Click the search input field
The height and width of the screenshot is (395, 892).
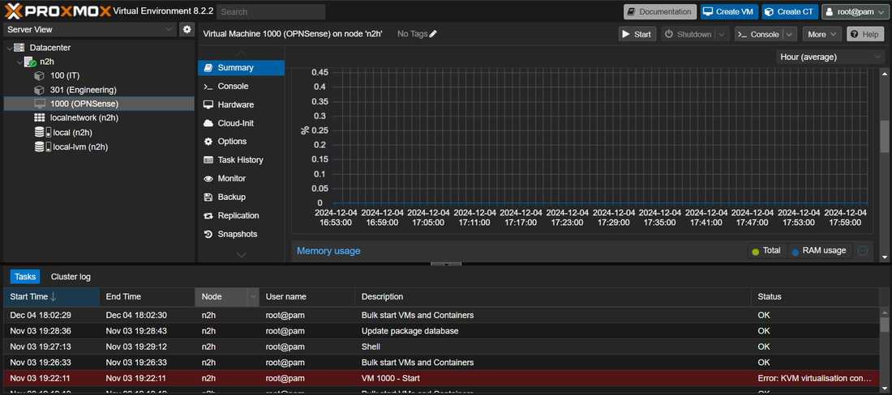point(271,12)
